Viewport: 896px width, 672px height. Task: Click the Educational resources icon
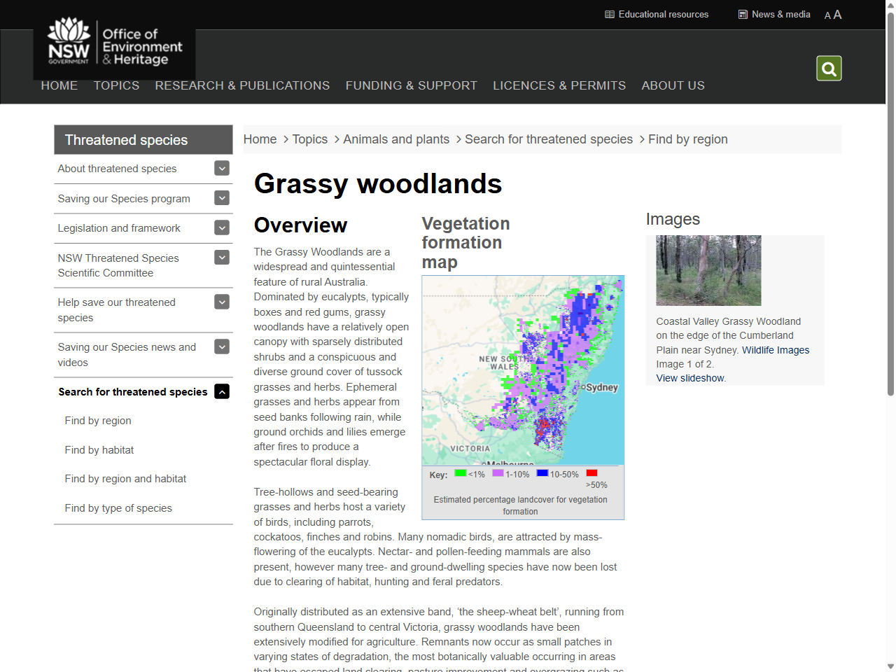[x=610, y=14]
